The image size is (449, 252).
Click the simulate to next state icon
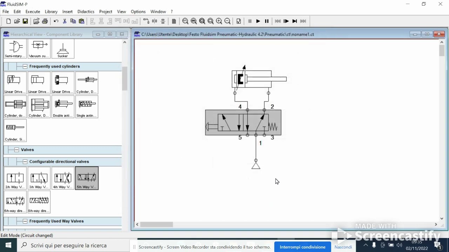click(x=295, y=21)
